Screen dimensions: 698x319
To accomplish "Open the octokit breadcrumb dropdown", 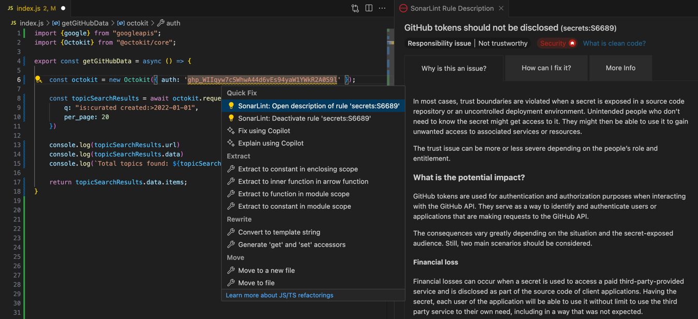I will point(138,23).
